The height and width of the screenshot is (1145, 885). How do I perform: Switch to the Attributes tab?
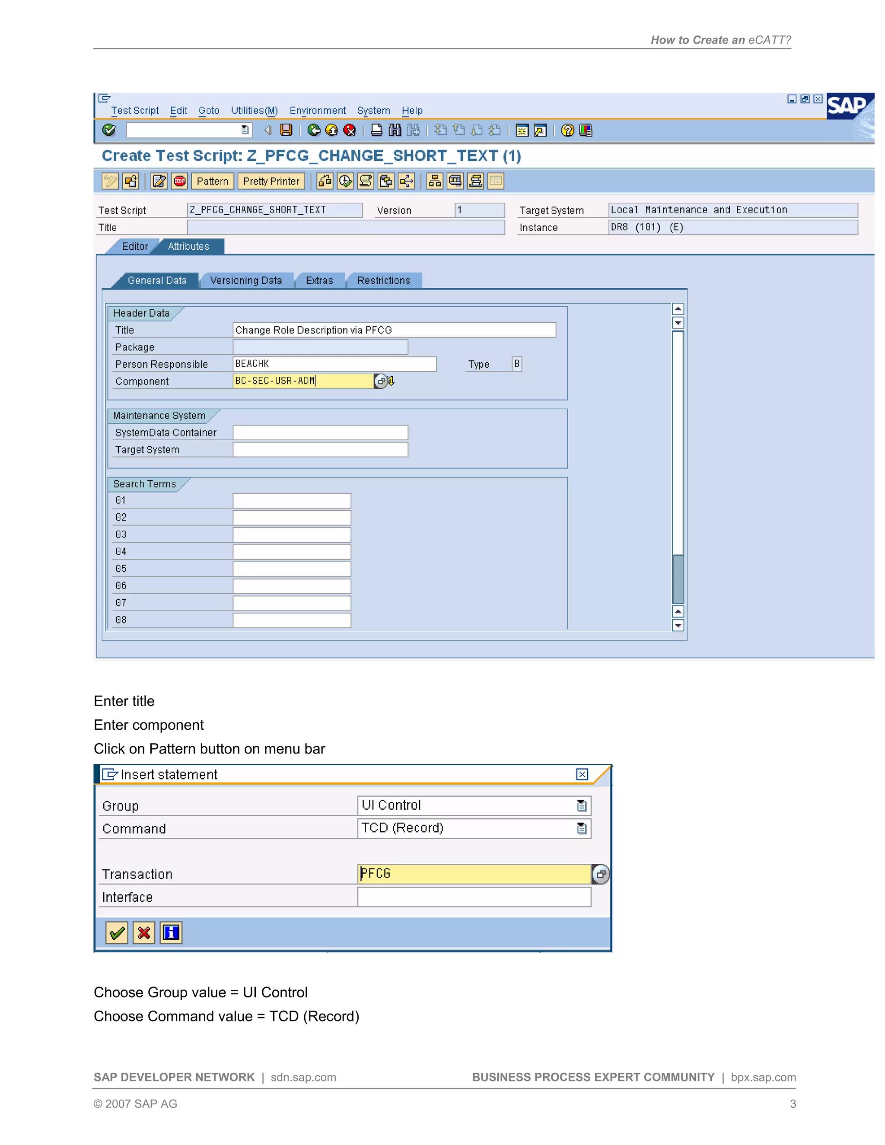coord(189,246)
